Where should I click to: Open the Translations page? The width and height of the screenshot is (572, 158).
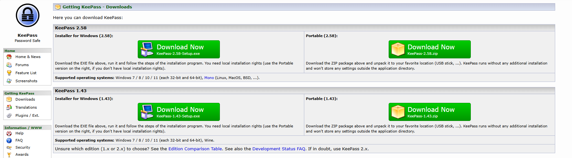tap(26, 107)
